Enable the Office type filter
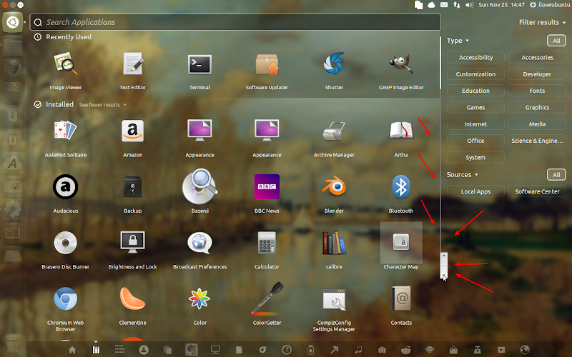The width and height of the screenshot is (572, 357). coord(475,141)
